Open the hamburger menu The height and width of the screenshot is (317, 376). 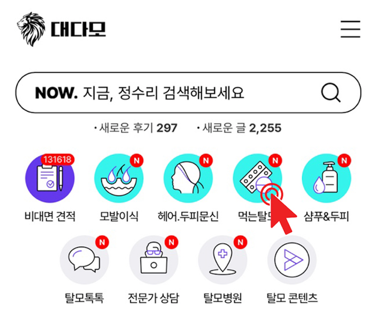[x=350, y=29]
